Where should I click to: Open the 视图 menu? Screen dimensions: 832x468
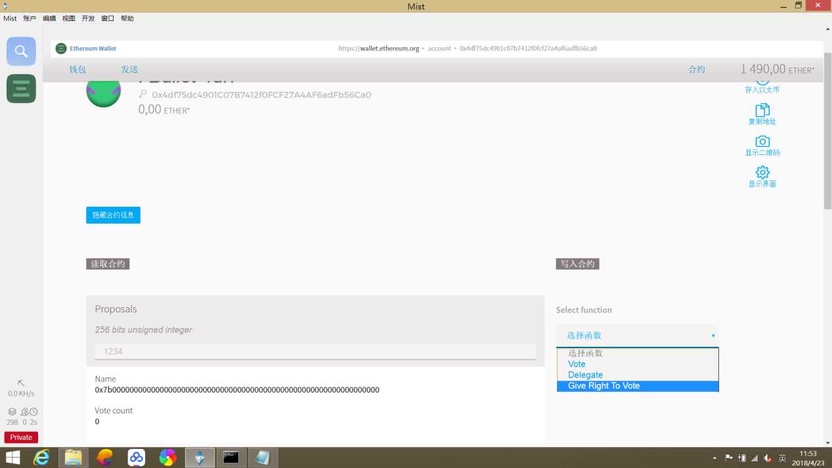click(69, 18)
